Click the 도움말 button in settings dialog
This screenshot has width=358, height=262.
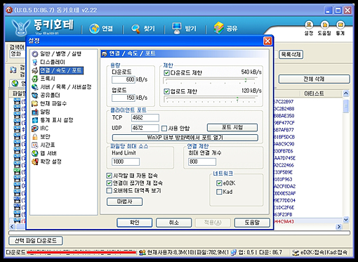coord(252,223)
